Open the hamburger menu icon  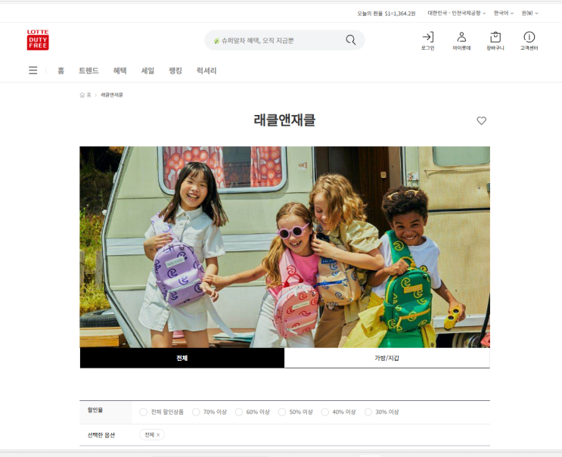[x=33, y=70]
